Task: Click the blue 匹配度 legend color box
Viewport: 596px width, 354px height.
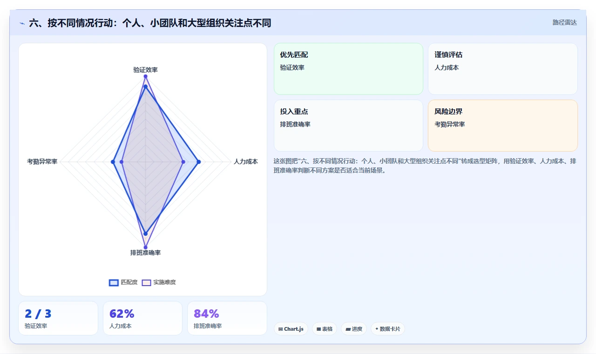Action: 114,282
